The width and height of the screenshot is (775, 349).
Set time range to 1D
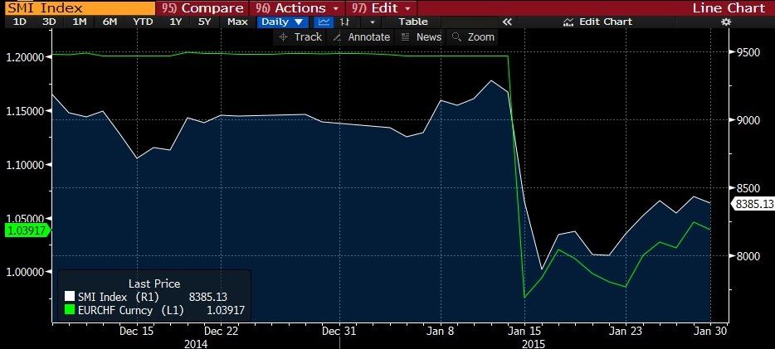[19, 22]
